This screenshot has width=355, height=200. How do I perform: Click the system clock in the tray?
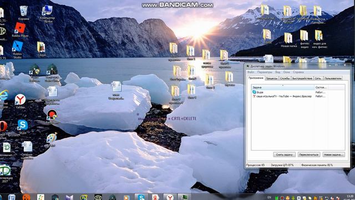click(350, 197)
